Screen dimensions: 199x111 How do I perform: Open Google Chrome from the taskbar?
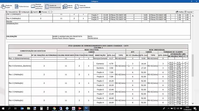(x=54, y=108)
